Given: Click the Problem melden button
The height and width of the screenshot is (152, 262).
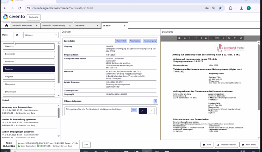Looking at the screenshot, I should [x=227, y=145].
